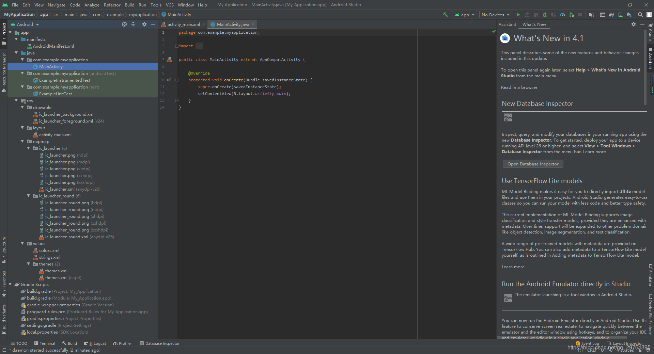
Task: Click the Apply Changes and Restart Activity icon
Action: click(527, 15)
